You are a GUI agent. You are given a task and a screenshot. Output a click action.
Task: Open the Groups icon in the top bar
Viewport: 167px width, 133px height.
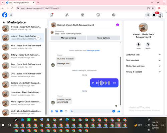[x=114, y=15]
